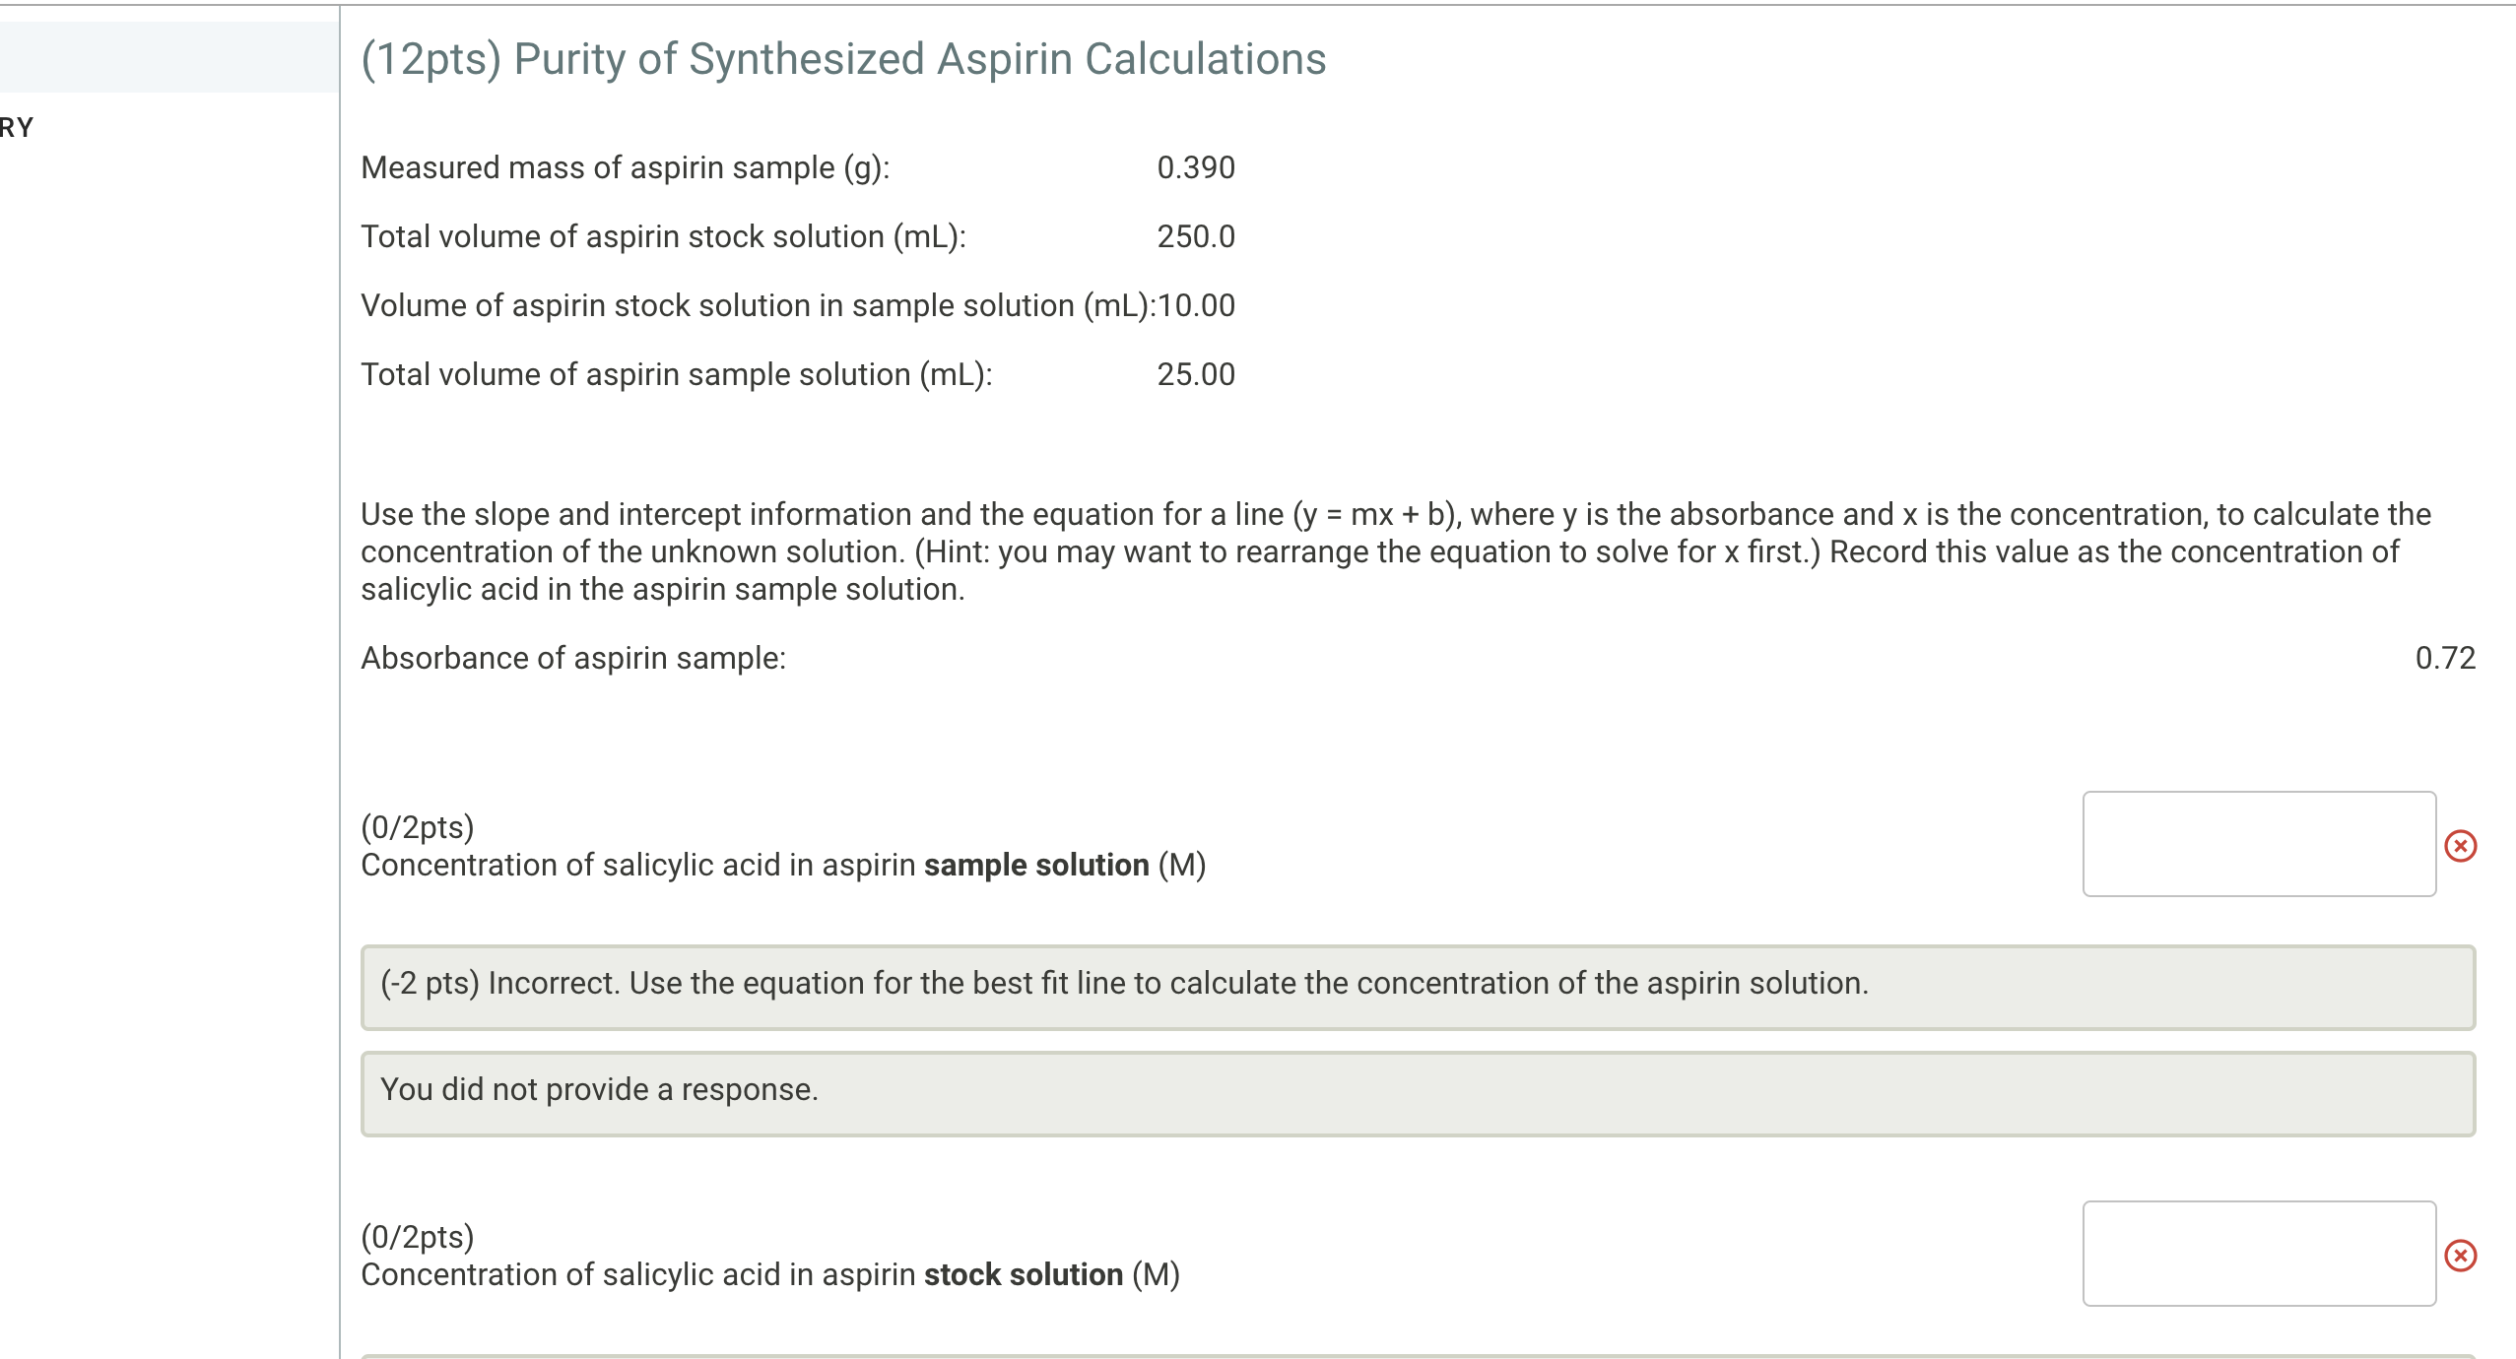
Task: Click the 'Measured mass of aspirin sample' value 0.390
Action: (x=1195, y=167)
